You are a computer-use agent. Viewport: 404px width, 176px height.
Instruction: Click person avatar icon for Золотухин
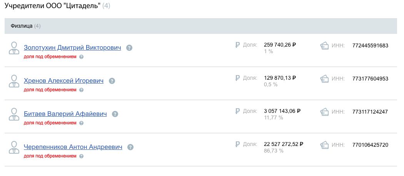pos(14,48)
